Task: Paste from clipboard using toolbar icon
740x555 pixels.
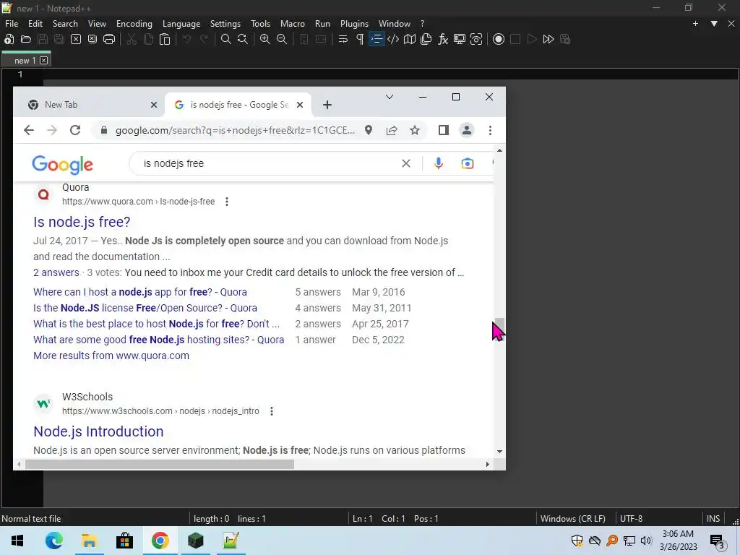Action: pyautogui.click(x=165, y=39)
